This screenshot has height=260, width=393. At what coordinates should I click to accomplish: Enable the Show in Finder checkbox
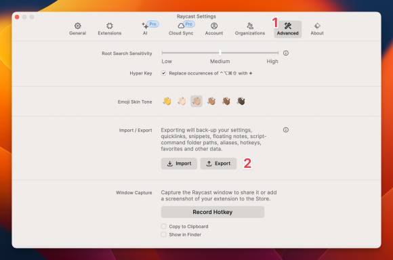164,235
